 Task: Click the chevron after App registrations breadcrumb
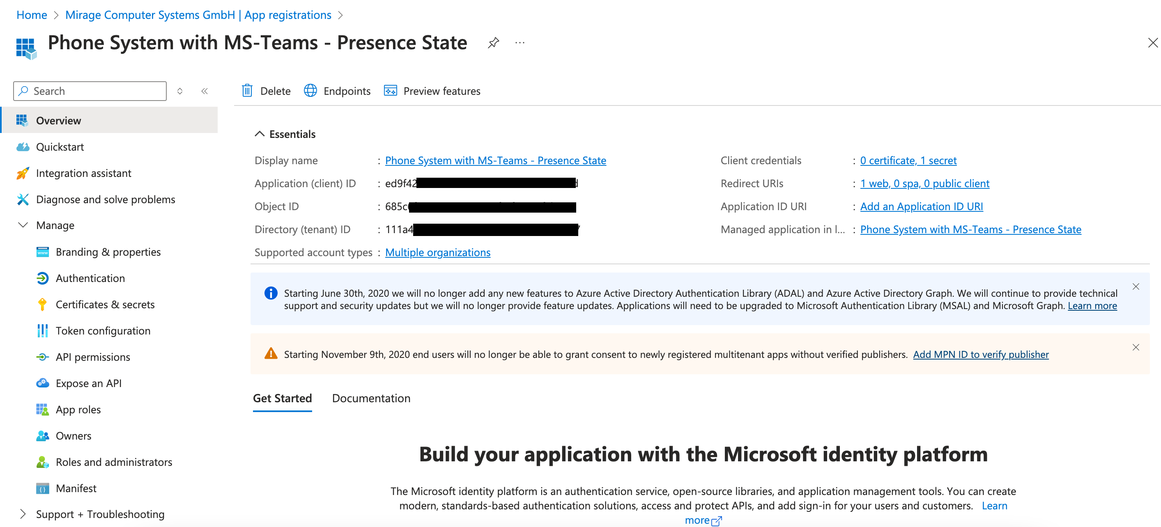(x=341, y=15)
